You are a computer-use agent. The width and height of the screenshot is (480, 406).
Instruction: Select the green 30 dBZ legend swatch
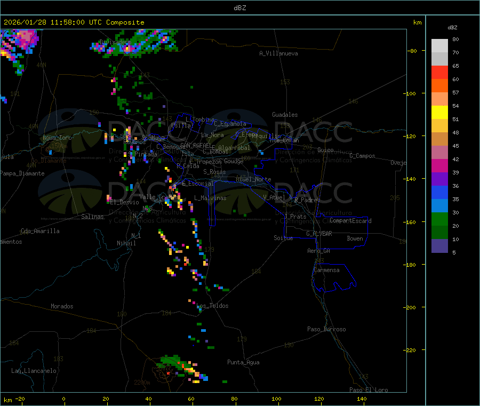439,219
